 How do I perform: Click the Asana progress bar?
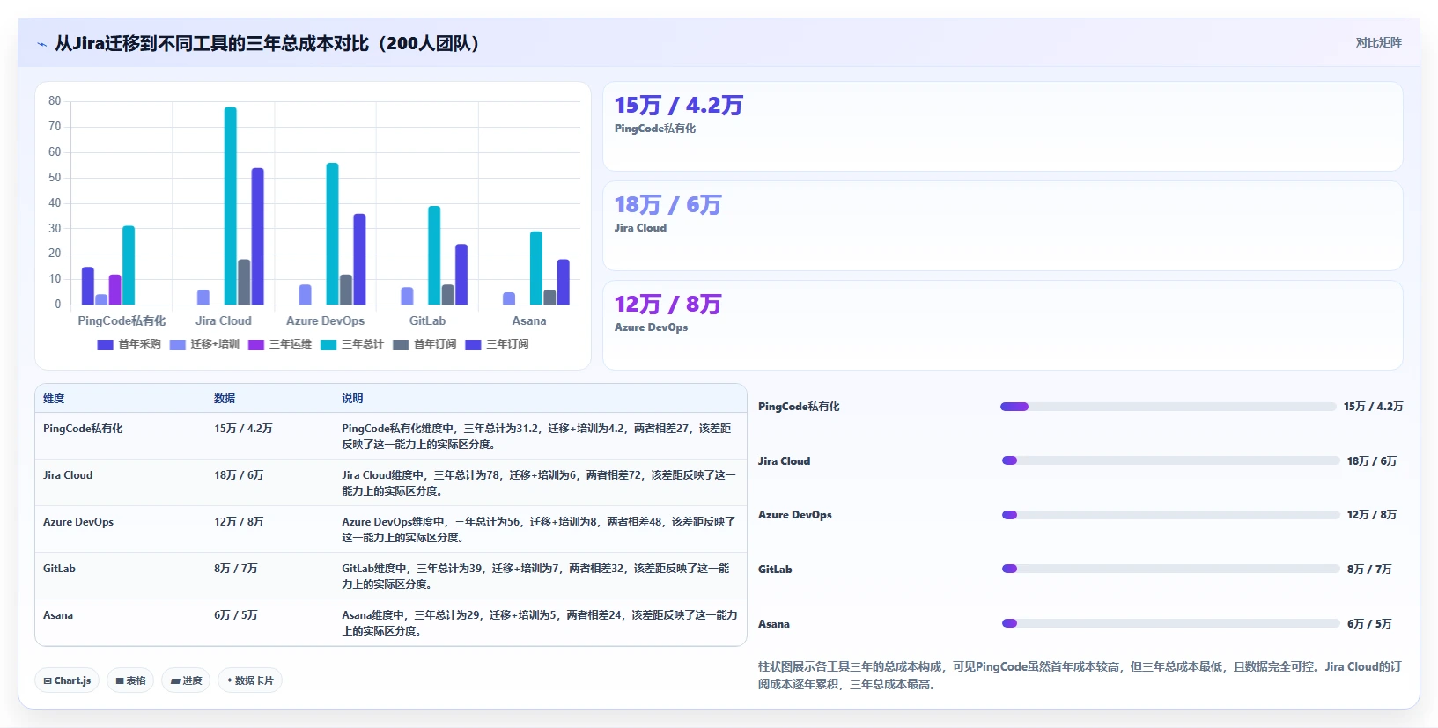tap(1171, 623)
